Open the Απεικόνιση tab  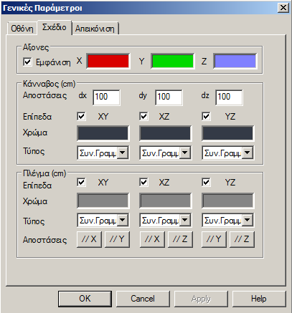point(95,29)
